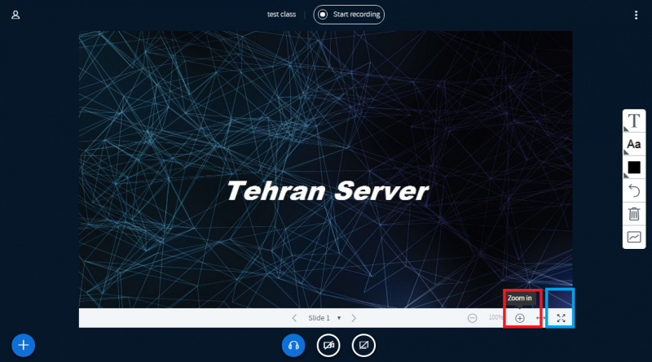
Task: Leave audio using the headphones button
Action: pos(293,345)
